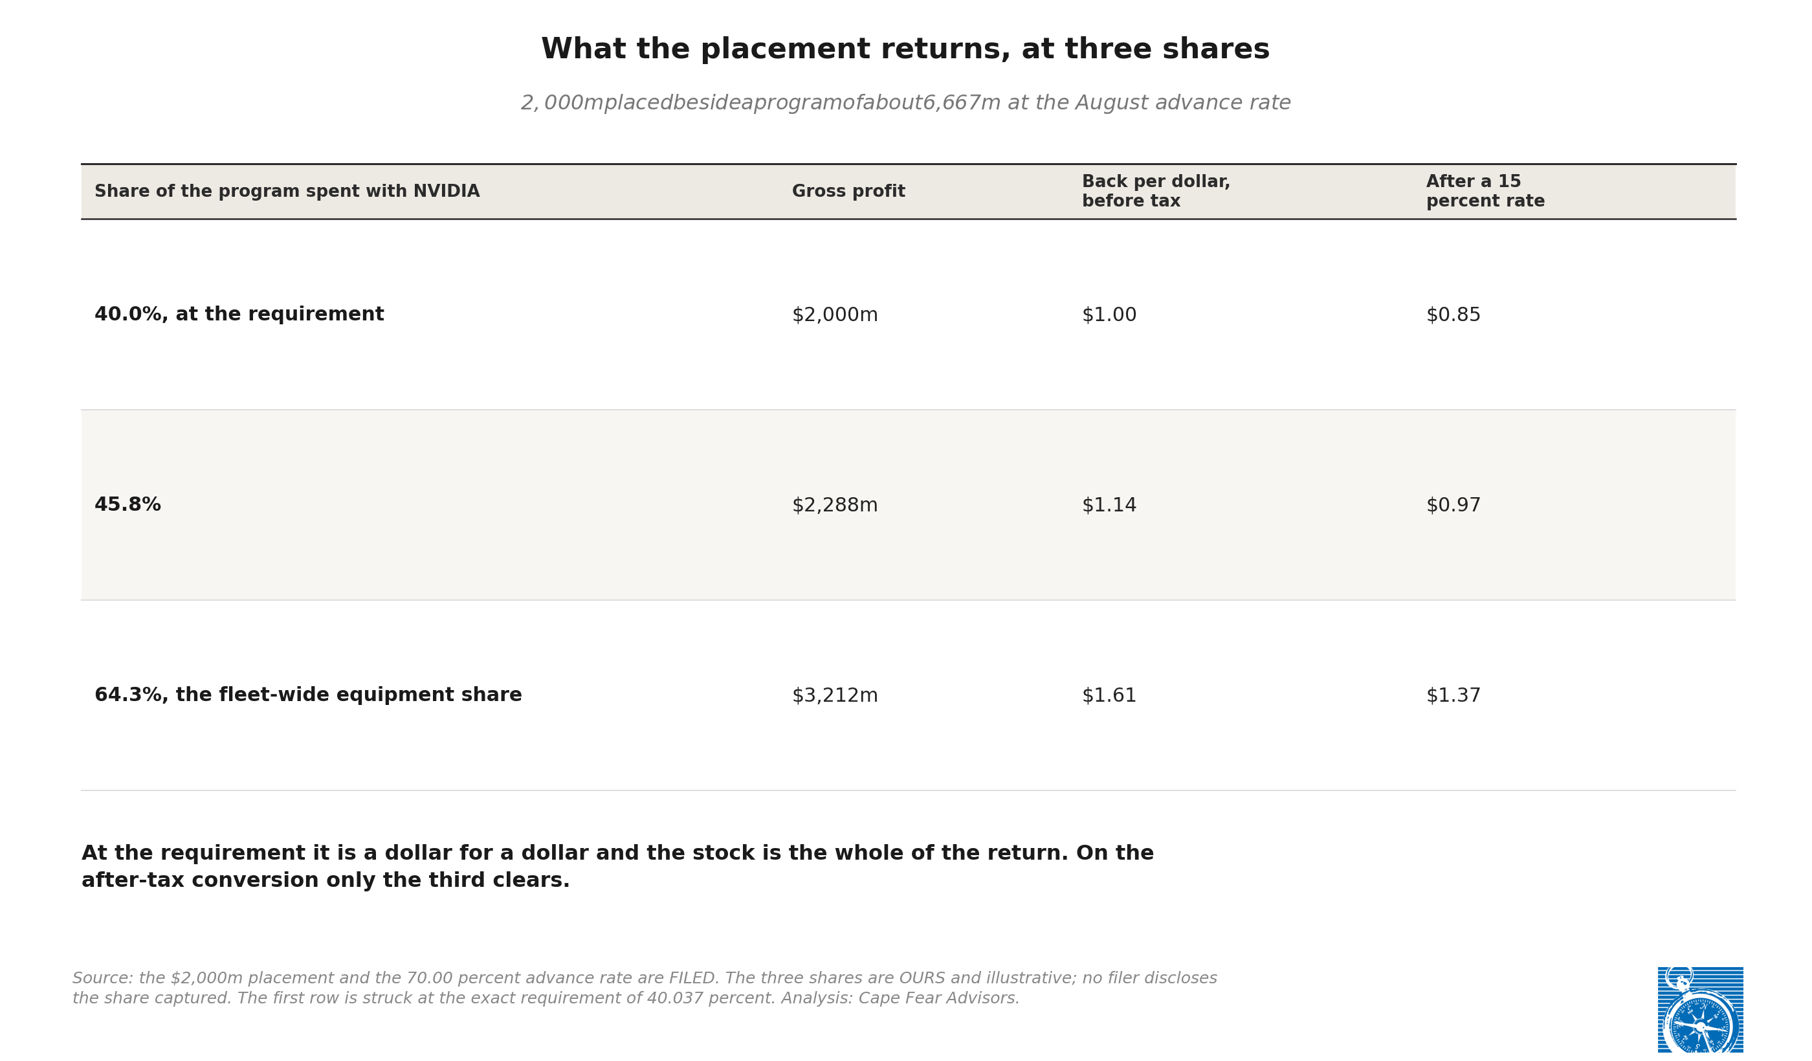The image size is (1812, 1061).
Task: Select the '64.3%, the fleet-wide equipment share' label
Action: (309, 695)
